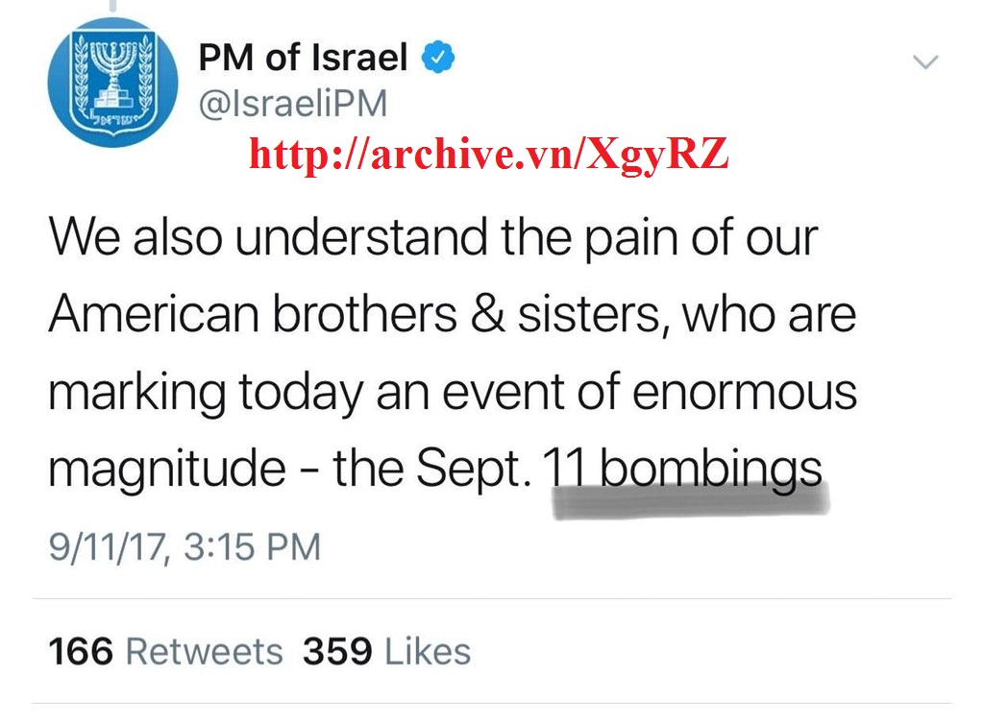
Task: Click the blue verified badge
Action: [439, 59]
